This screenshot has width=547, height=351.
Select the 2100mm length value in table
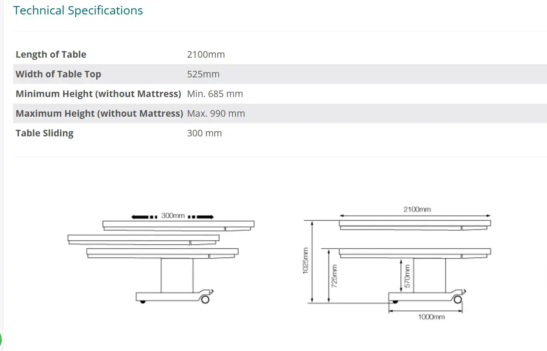[206, 55]
